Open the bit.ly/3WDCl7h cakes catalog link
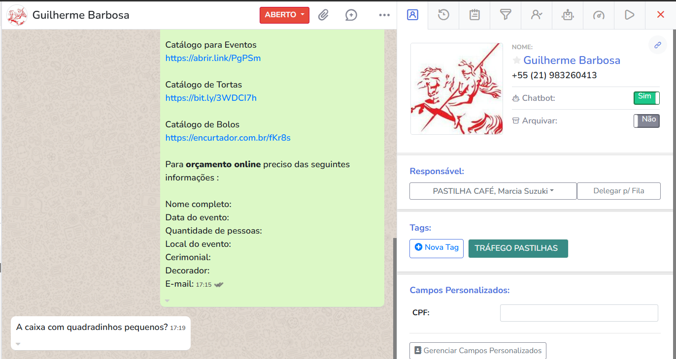The height and width of the screenshot is (359, 676). [211, 98]
